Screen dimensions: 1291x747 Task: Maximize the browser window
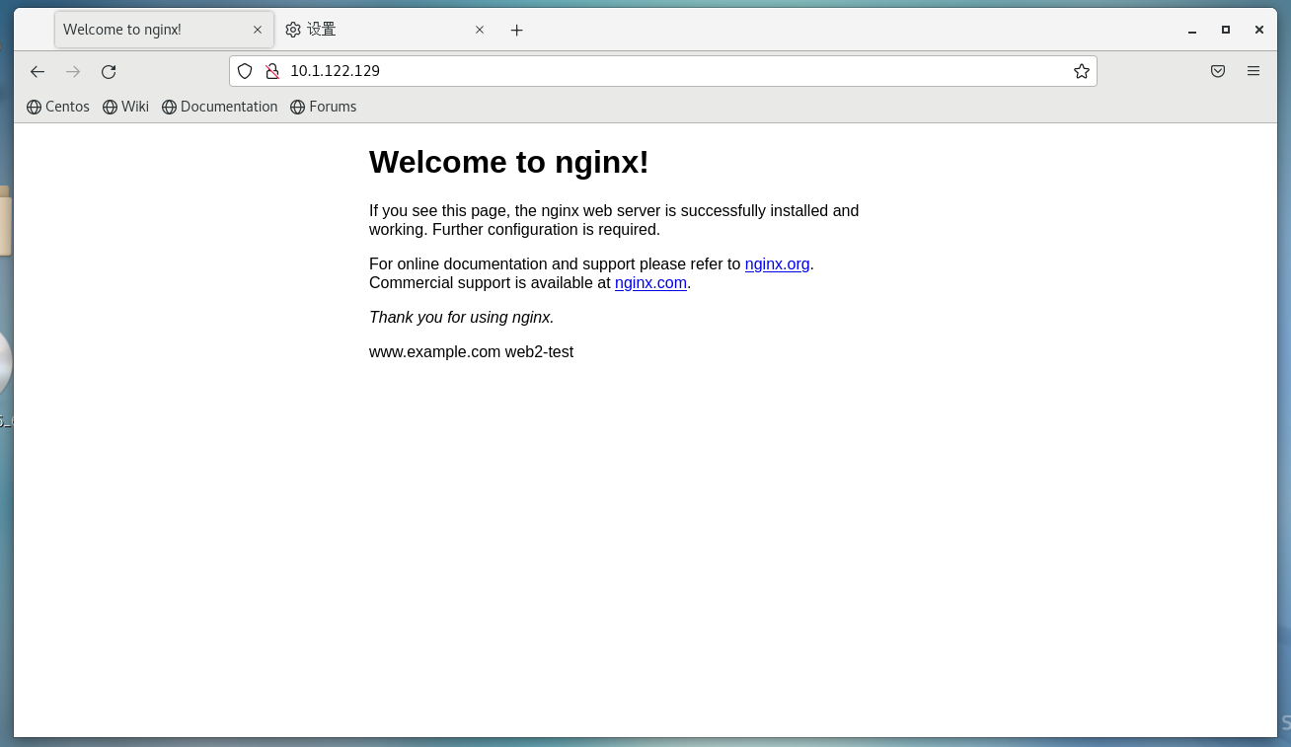[1226, 30]
